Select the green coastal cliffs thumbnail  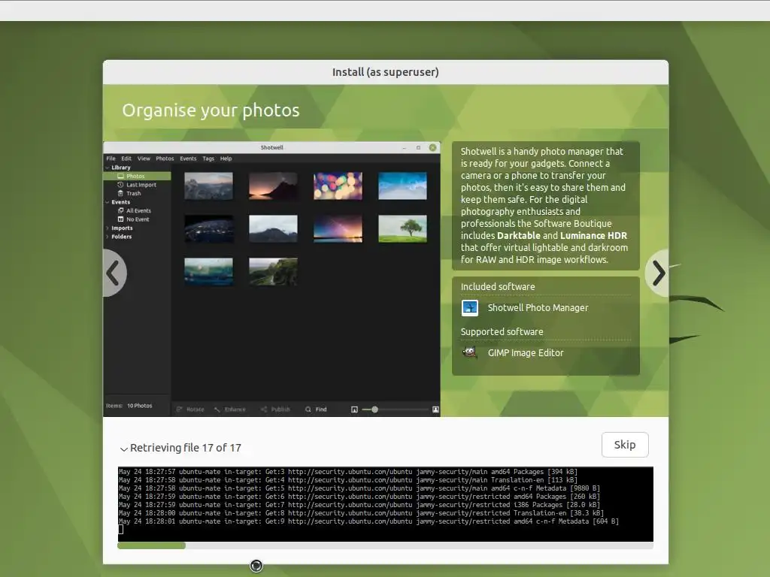coord(273,271)
